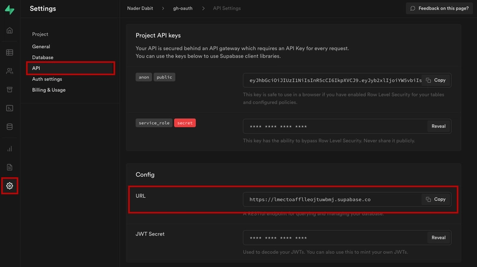Open Billing & Usage menu item
The height and width of the screenshot is (267, 477).
point(49,90)
